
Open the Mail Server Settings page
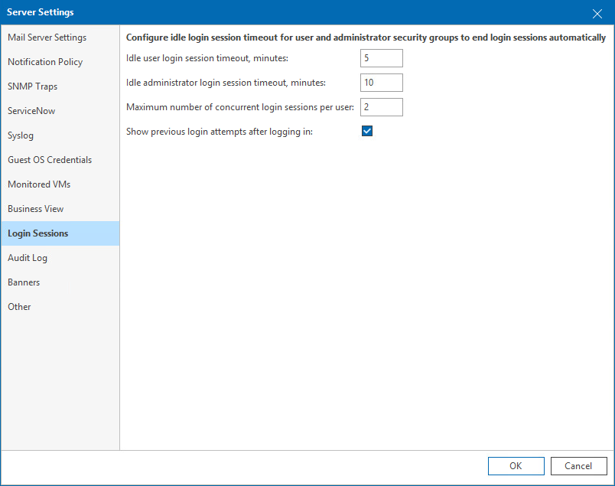pos(47,37)
